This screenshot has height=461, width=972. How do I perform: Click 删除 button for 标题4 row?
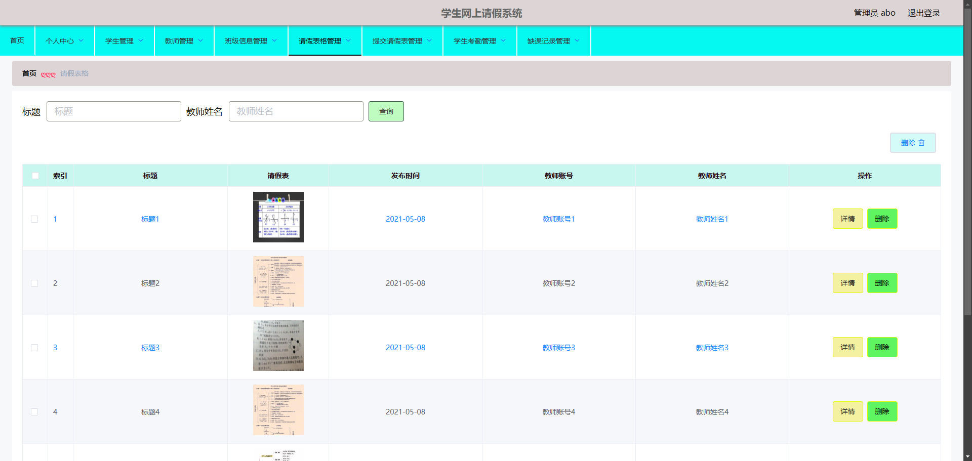click(x=882, y=411)
